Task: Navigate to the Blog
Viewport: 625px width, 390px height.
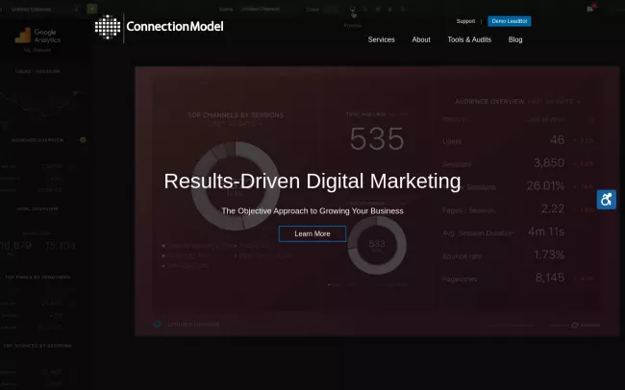Action: pyautogui.click(x=515, y=39)
